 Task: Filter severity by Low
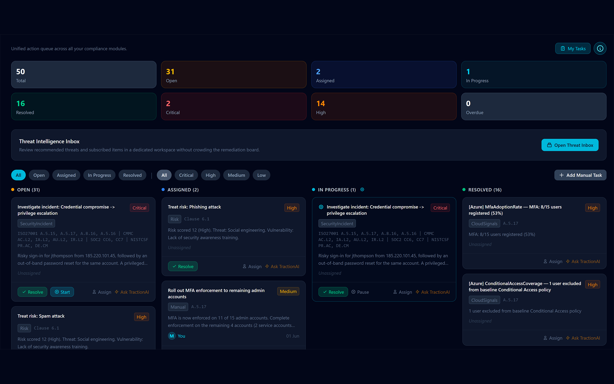(261, 175)
